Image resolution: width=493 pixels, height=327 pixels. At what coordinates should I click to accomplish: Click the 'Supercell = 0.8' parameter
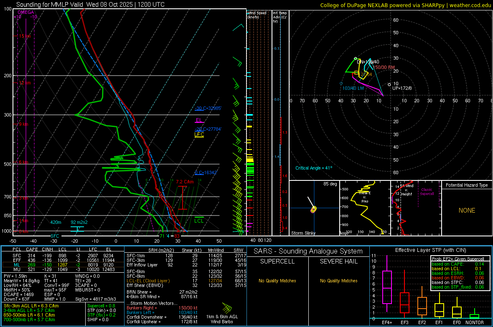[x=101, y=306]
